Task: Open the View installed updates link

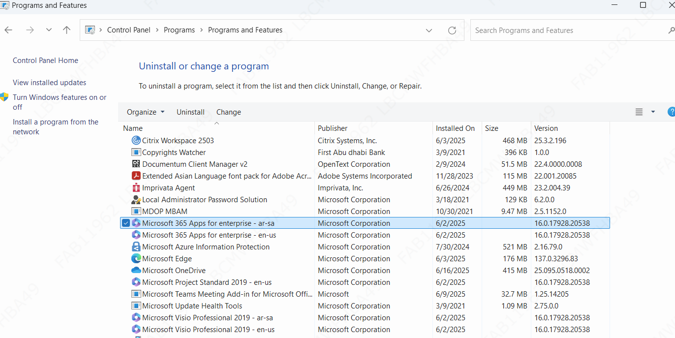Action: (x=49, y=83)
